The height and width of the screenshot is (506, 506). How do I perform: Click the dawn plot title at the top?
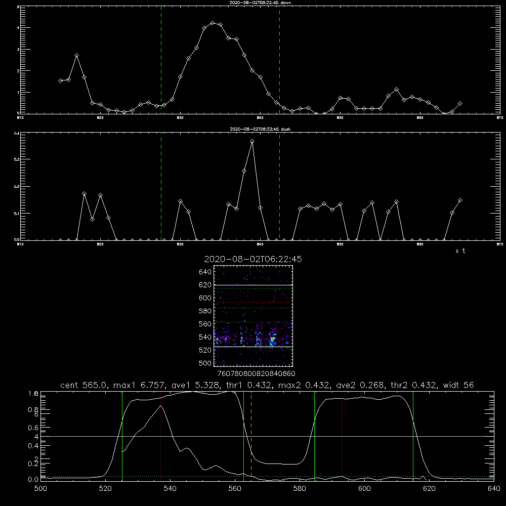(260, 2)
